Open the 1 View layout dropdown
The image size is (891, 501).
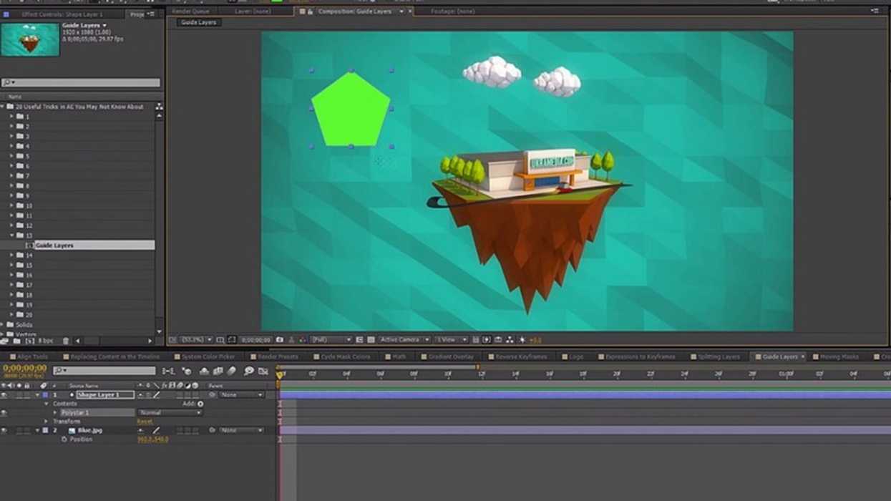click(x=452, y=340)
